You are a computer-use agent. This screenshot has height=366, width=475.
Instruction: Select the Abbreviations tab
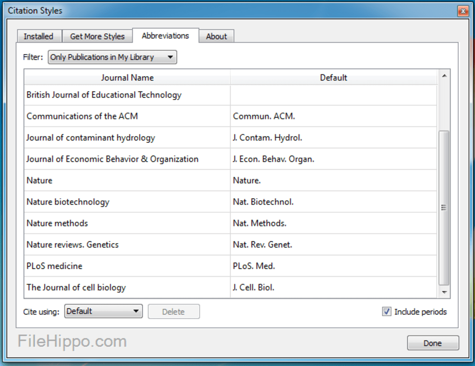(x=166, y=35)
